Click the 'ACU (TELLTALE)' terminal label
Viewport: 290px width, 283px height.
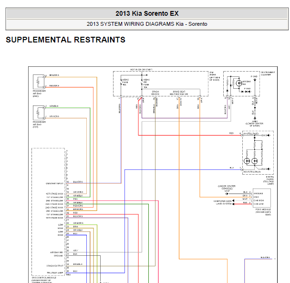tap(252, 172)
